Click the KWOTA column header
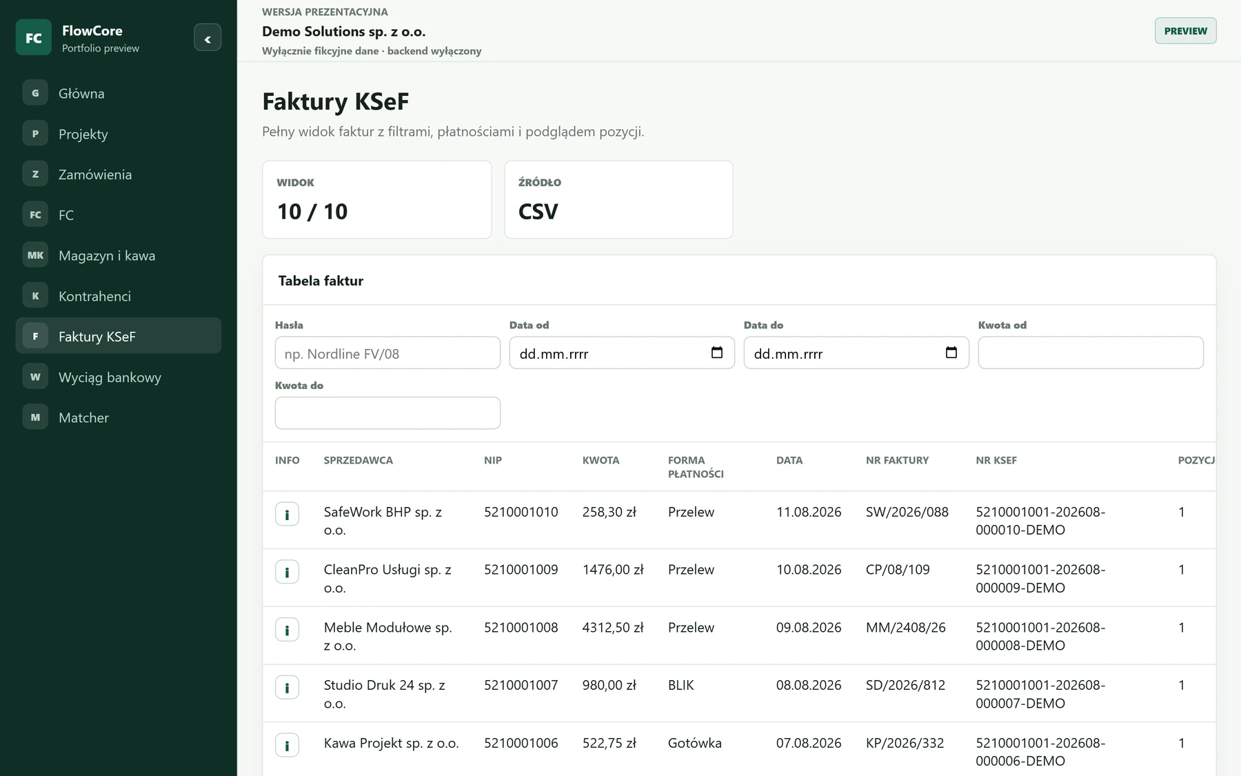 [601, 460]
